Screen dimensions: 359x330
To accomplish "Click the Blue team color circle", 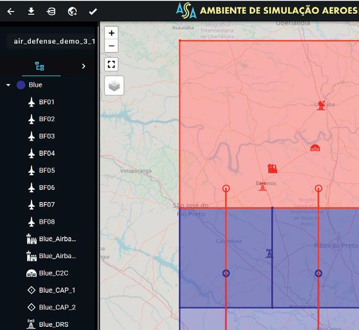I will coord(21,85).
